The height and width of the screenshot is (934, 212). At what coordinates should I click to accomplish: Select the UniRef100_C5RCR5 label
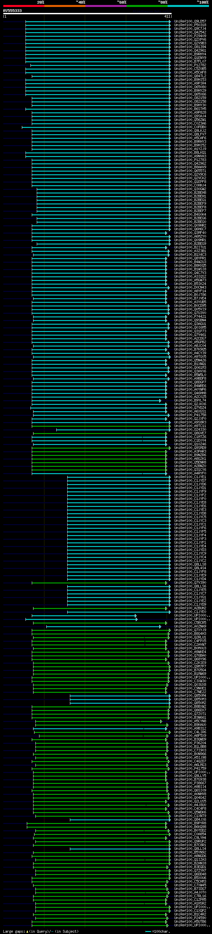(190, 623)
